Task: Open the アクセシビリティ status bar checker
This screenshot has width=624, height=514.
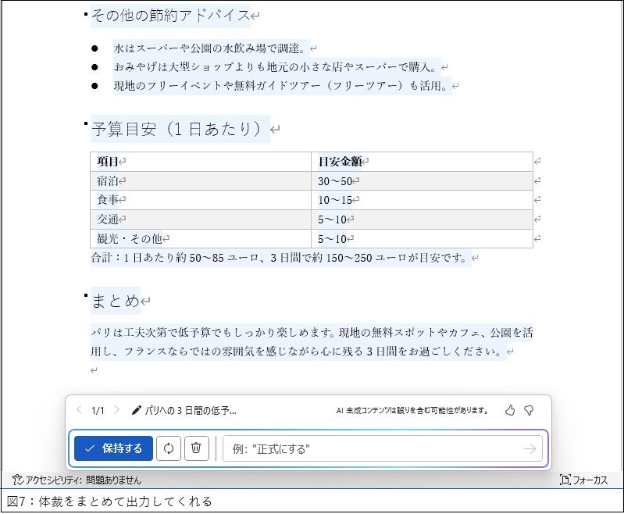Action: (x=77, y=480)
